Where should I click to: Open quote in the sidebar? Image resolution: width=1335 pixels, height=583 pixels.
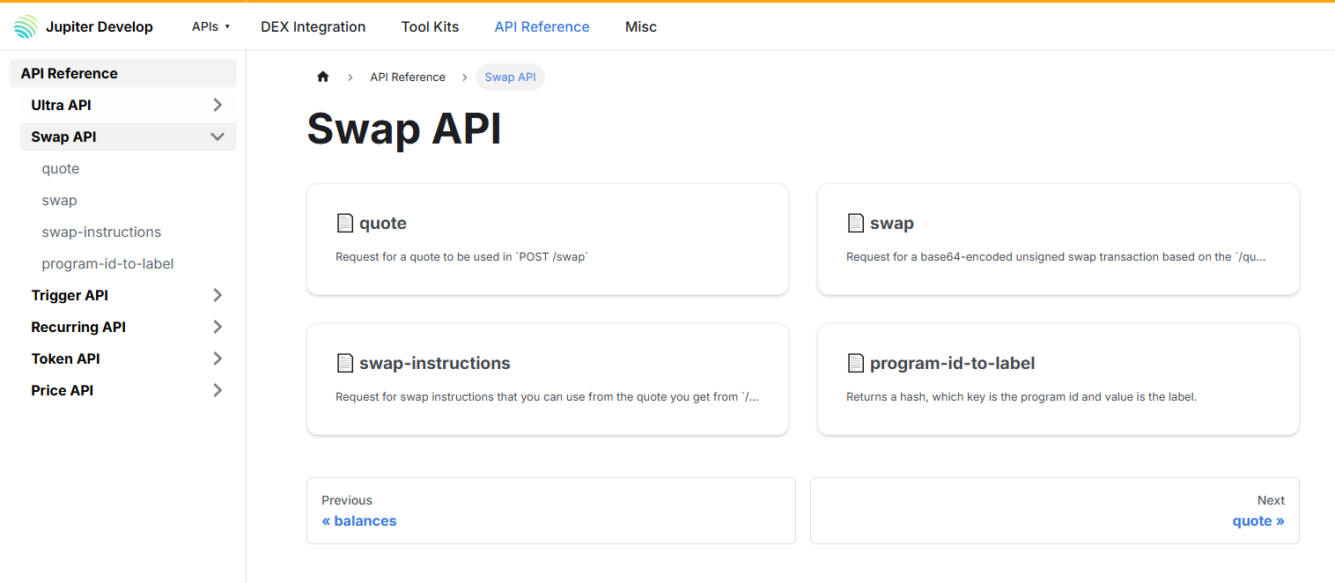(61, 168)
